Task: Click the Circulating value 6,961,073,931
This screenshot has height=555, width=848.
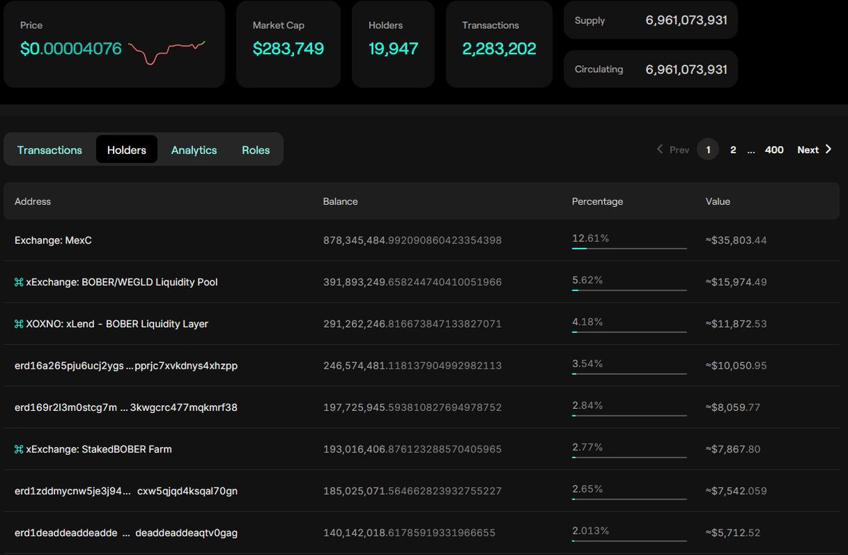Action: point(686,69)
